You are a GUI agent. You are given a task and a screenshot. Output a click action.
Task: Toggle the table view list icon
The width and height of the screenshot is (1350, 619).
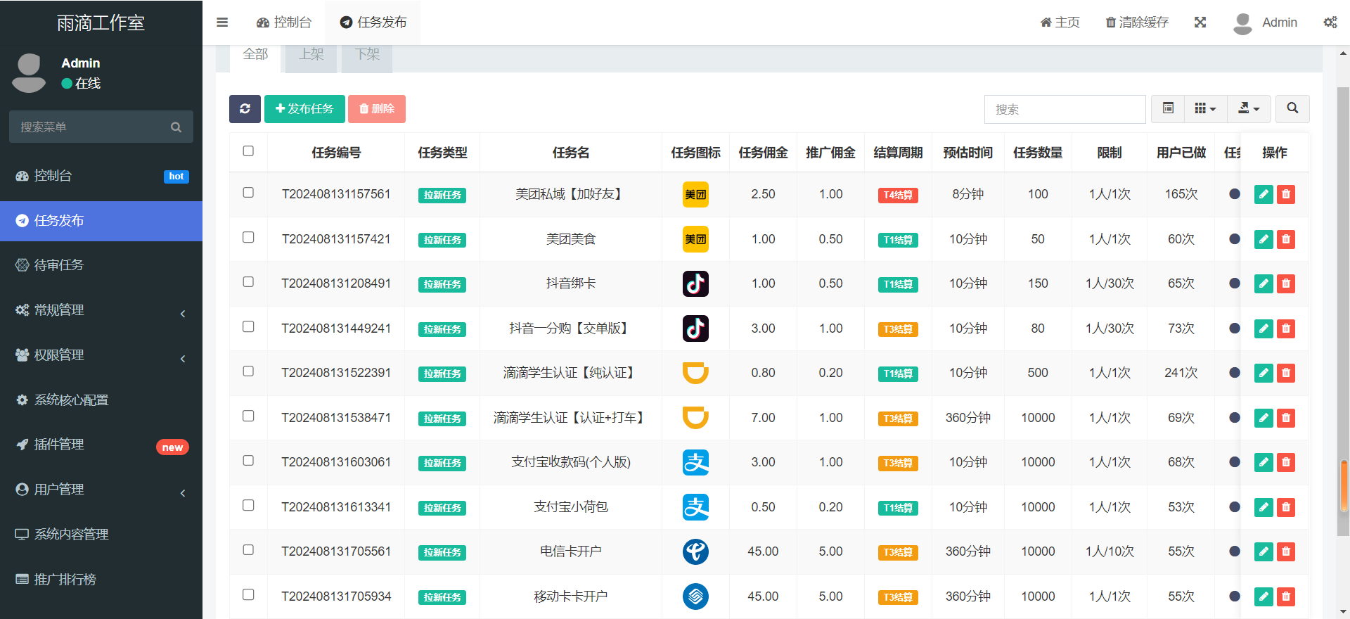(x=1168, y=109)
